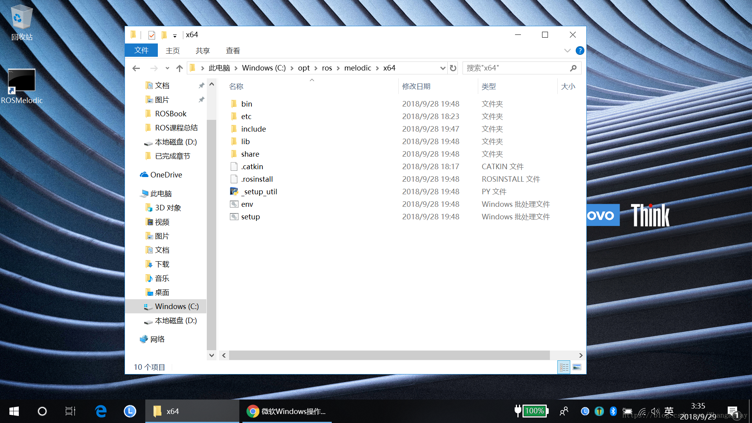Image resolution: width=752 pixels, height=423 pixels.
Task: Refresh the current folder view
Action: pos(453,68)
